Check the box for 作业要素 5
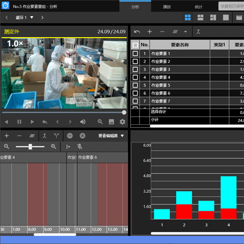 [x=135, y=85]
